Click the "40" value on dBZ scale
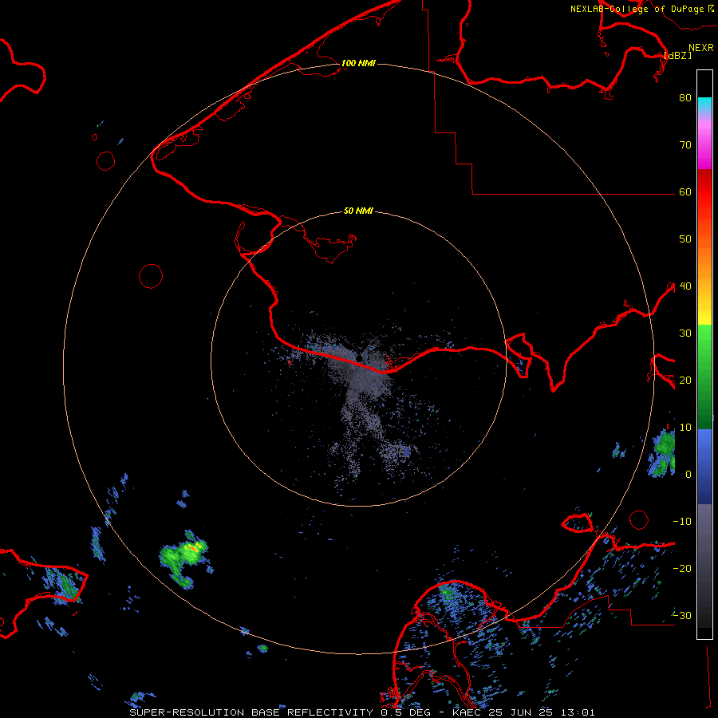 click(685, 286)
